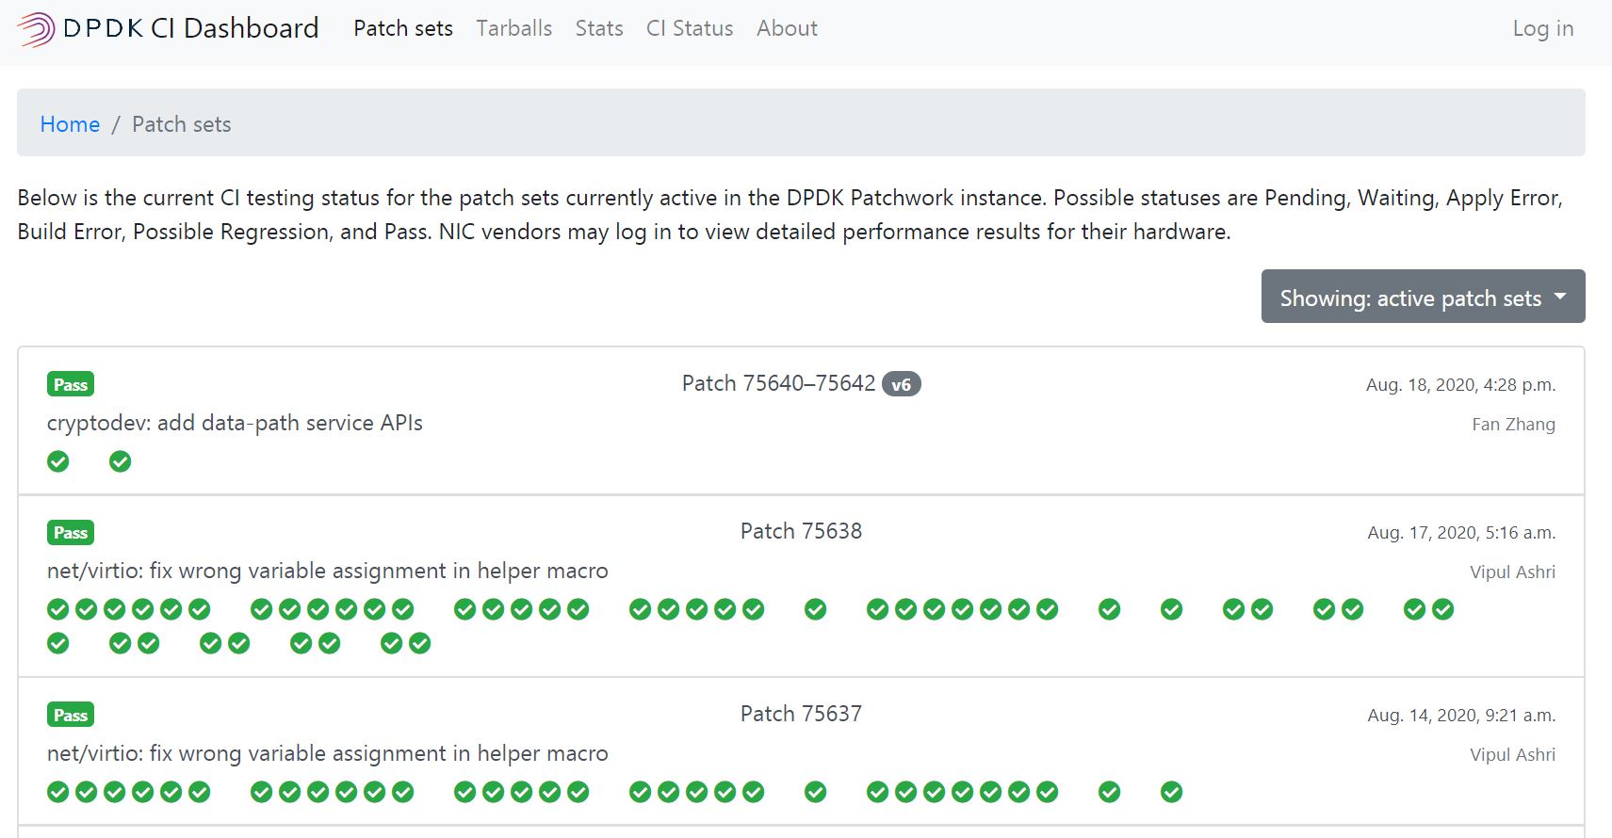Open the About page
1612x838 pixels.
[x=787, y=28]
